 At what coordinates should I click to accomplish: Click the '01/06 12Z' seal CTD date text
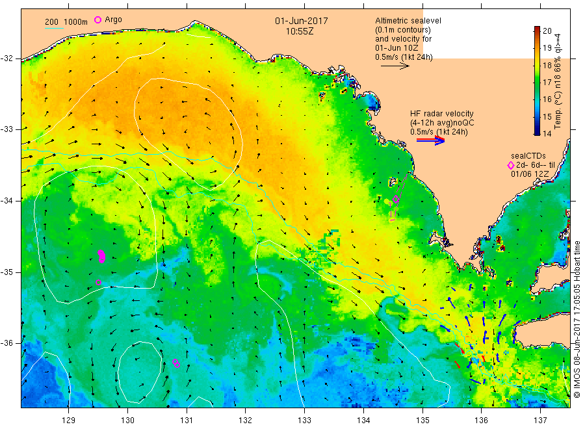pos(530,174)
